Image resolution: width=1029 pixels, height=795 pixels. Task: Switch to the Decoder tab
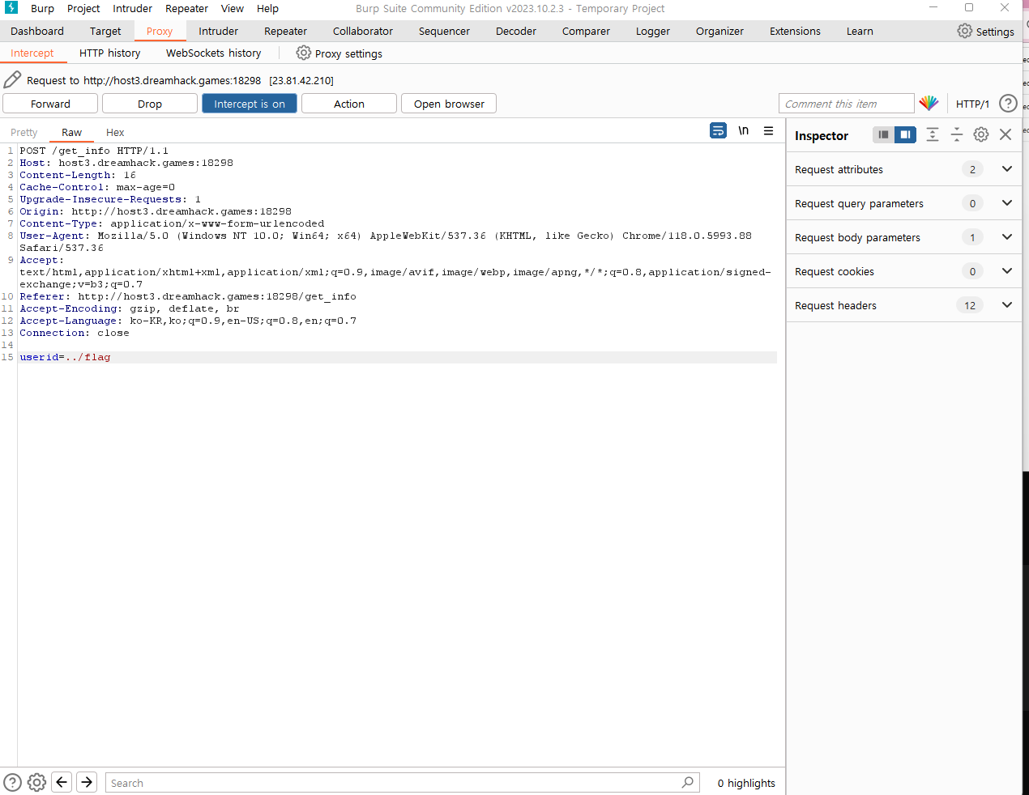[x=516, y=31]
